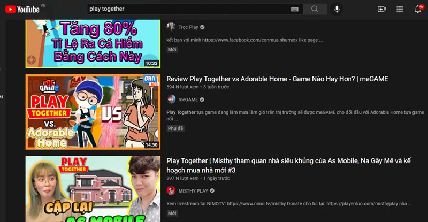The height and width of the screenshot is (222, 428).
Task: Open the "Tăng 80% Tỉ Lệ Ra Cá Hiếm" video thumbnail
Action: [x=93, y=44]
